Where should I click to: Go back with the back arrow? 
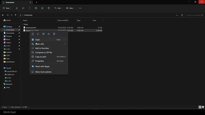pyautogui.click(x=3, y=15)
